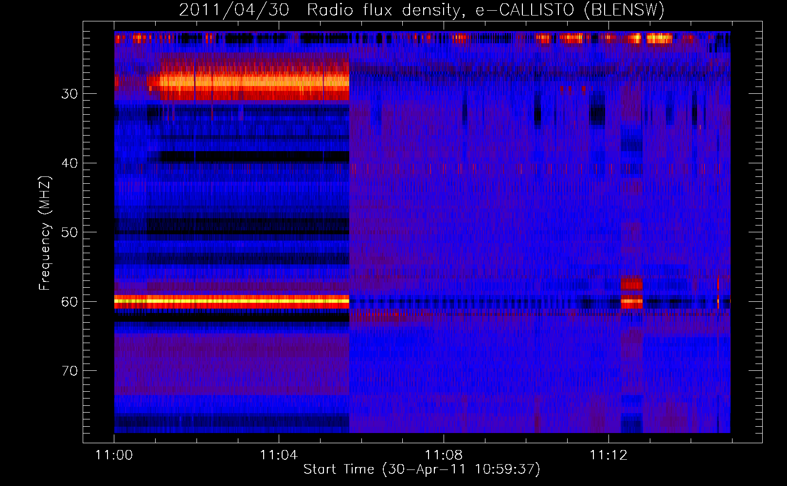Click the '11:08' time tick label
The image size is (787, 486).
(444, 455)
